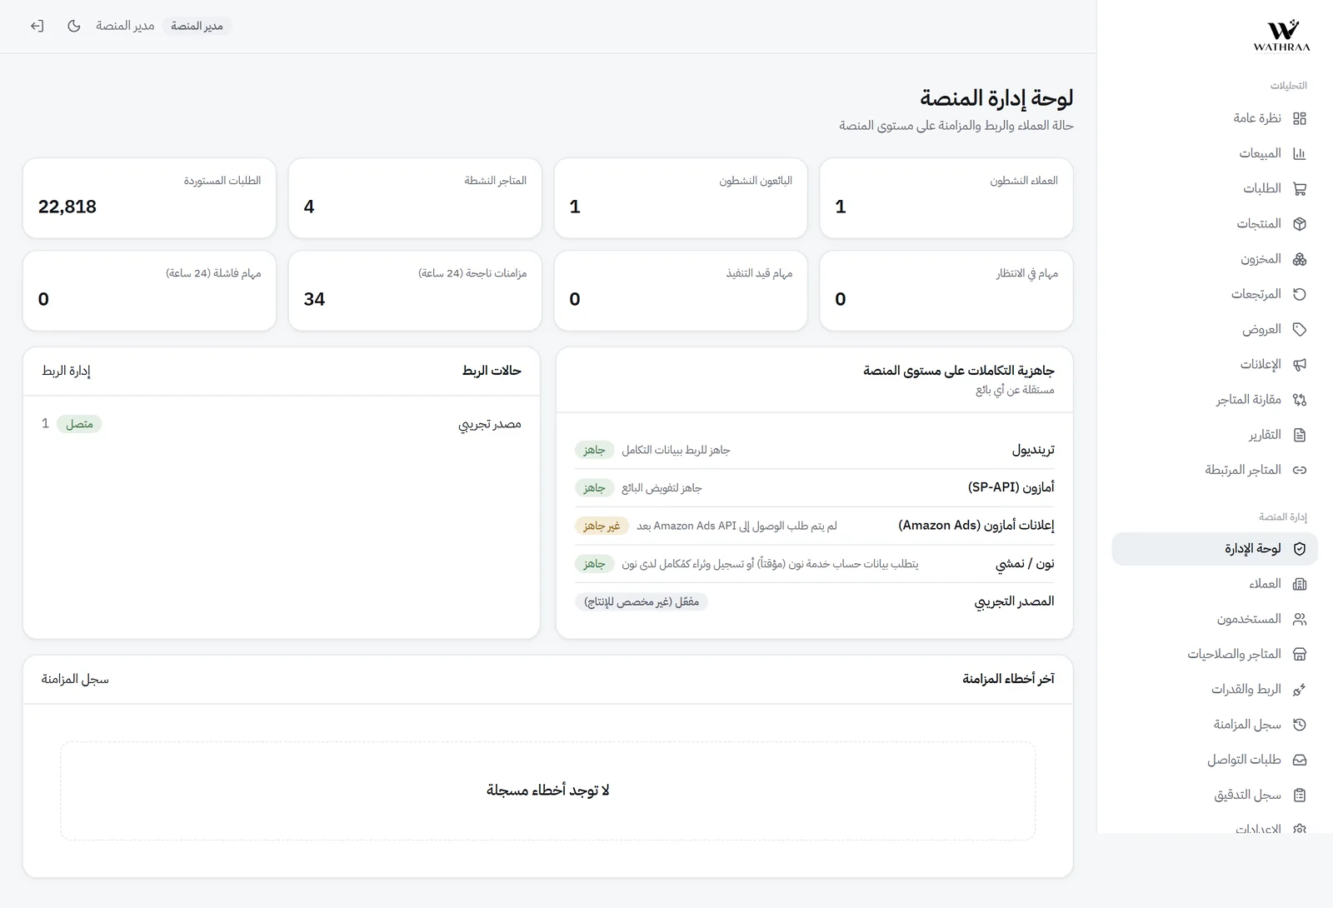
Task: Click the غير جاهز badge for Amazon Ads
Action: click(602, 526)
